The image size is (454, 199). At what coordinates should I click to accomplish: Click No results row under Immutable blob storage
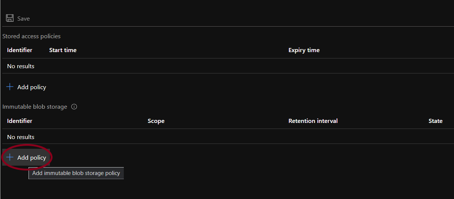(21, 137)
